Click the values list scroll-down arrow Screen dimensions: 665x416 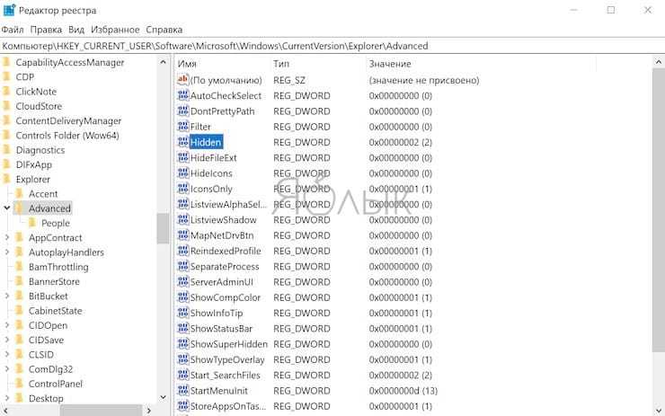coord(658,410)
